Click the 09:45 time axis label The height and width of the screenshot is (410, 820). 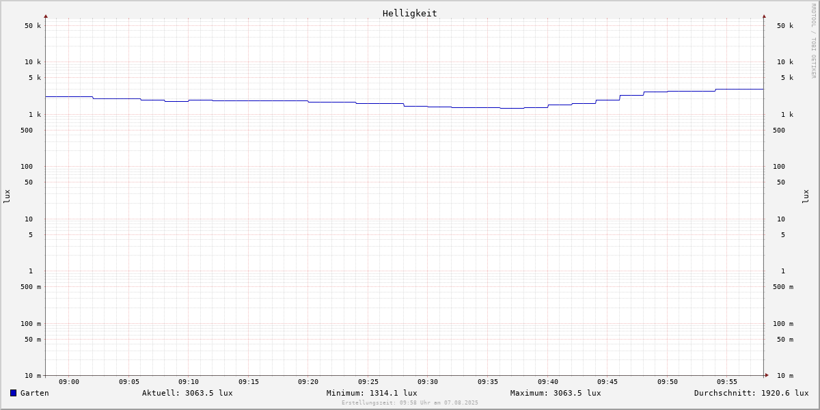(x=607, y=382)
